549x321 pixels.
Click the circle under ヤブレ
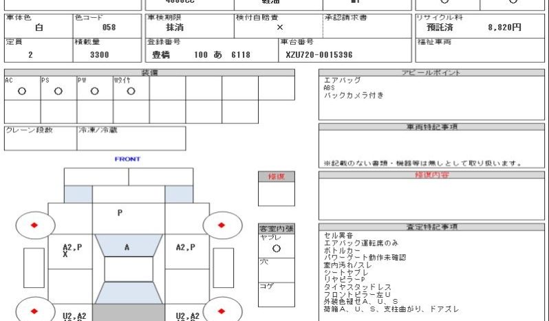(x=277, y=249)
